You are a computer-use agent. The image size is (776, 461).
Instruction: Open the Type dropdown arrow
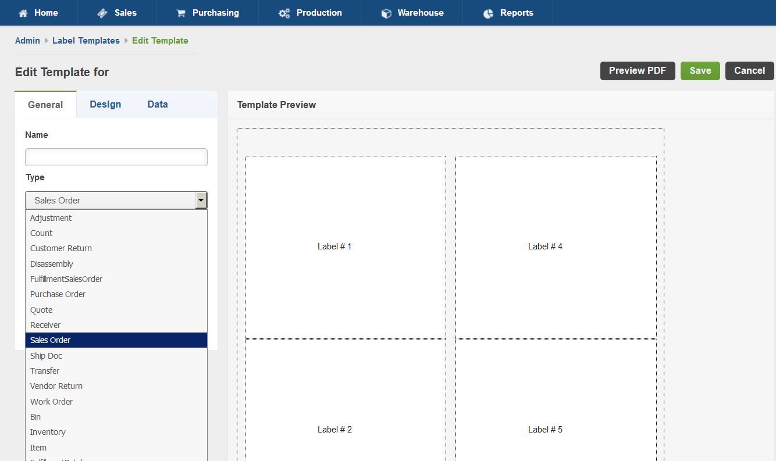click(201, 201)
